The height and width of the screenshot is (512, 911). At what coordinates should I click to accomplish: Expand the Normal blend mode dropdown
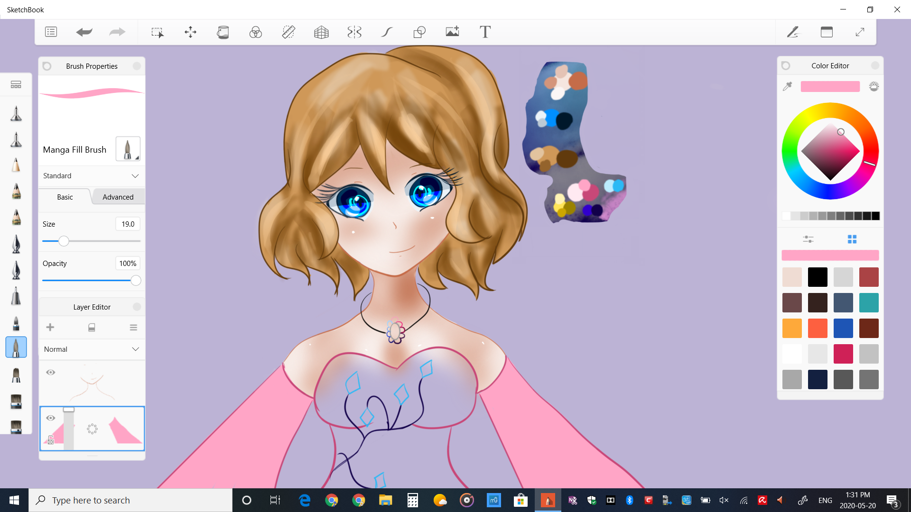pyautogui.click(x=92, y=349)
